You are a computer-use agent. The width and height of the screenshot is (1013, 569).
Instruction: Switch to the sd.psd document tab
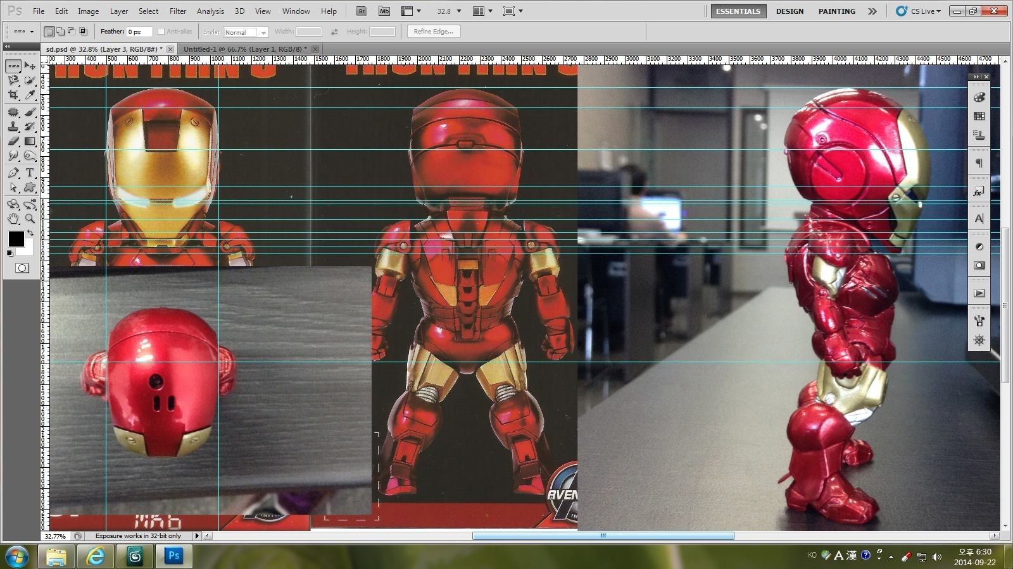(104, 49)
